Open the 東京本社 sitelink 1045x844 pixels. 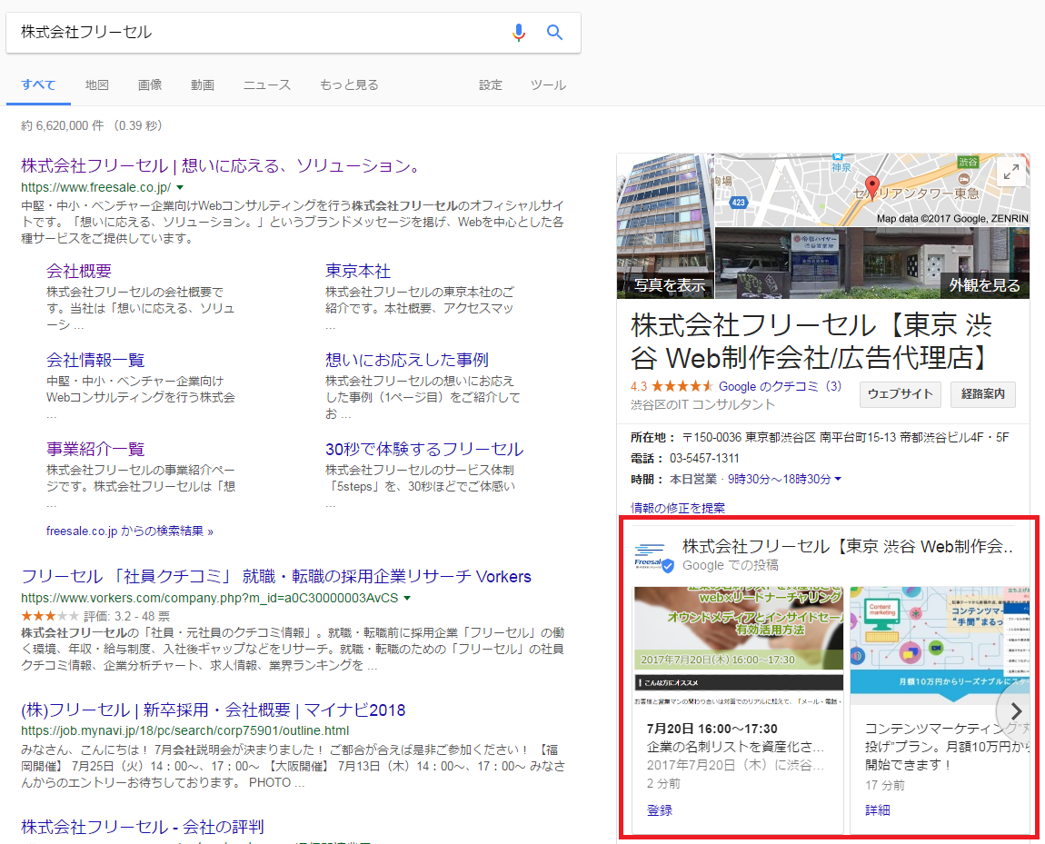(358, 271)
